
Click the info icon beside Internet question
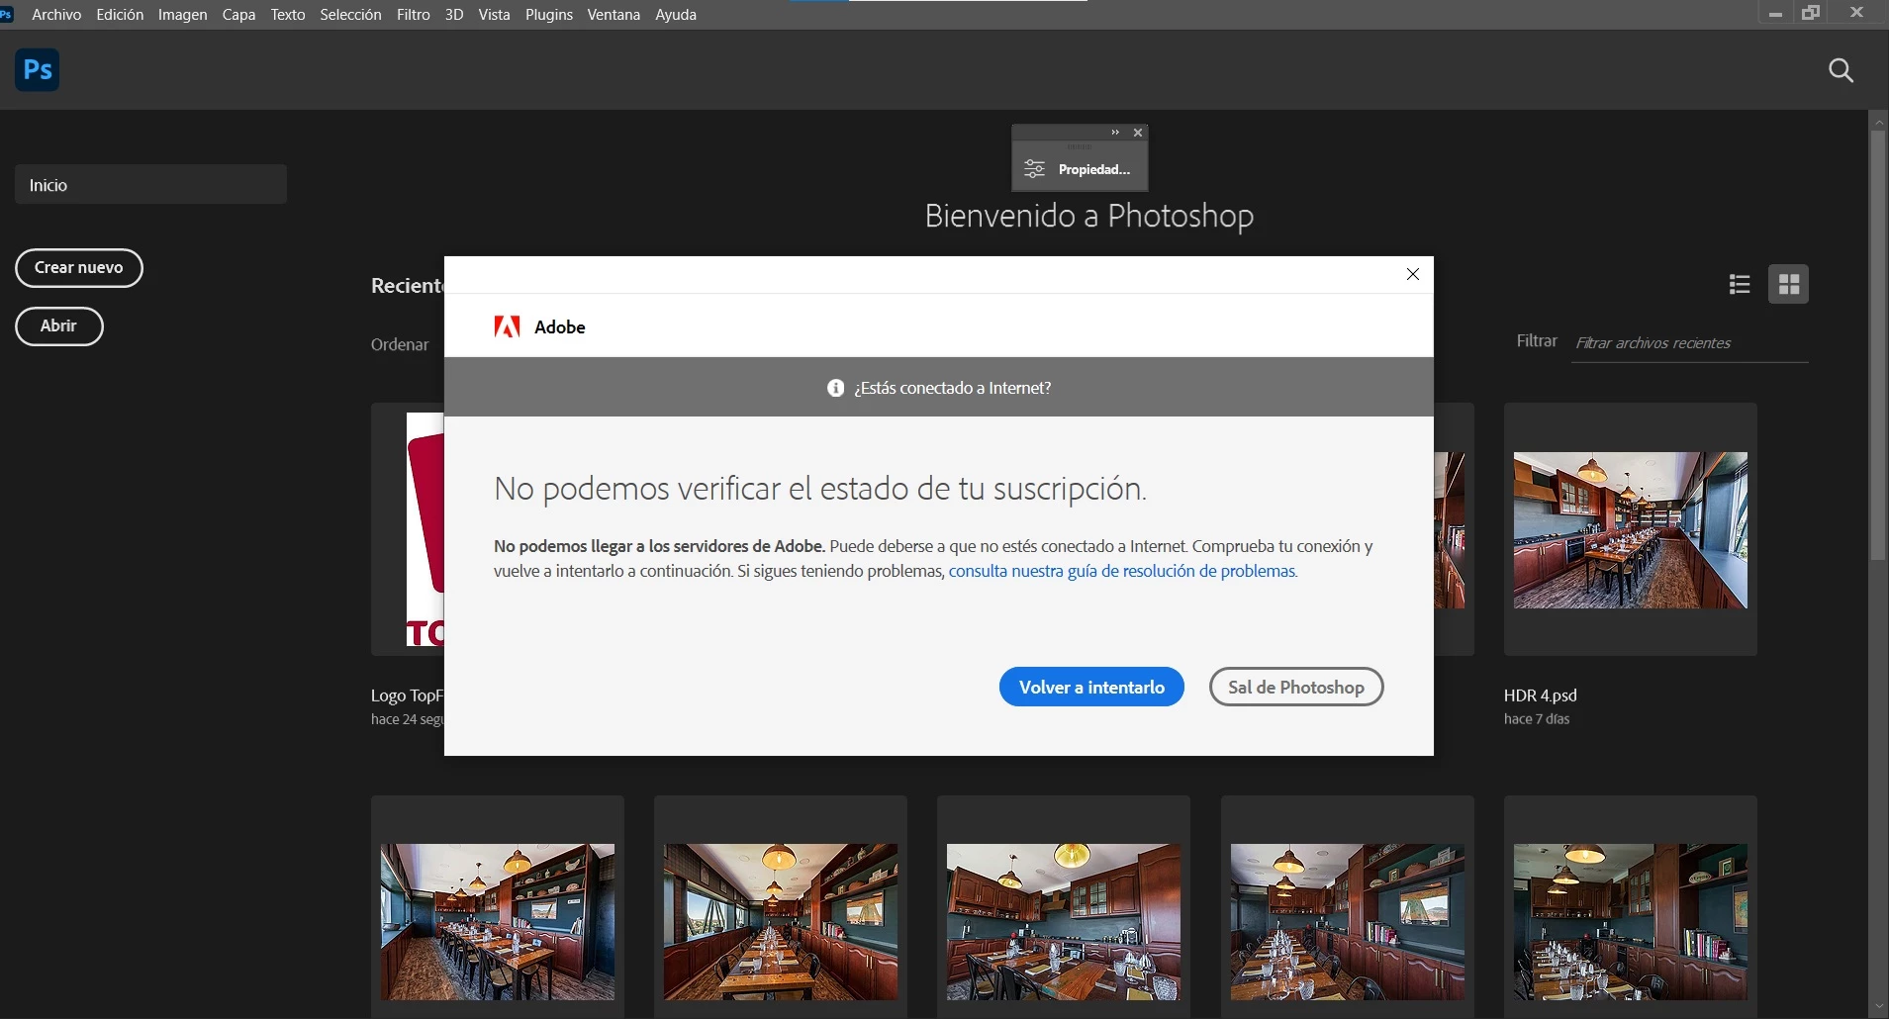coord(836,388)
